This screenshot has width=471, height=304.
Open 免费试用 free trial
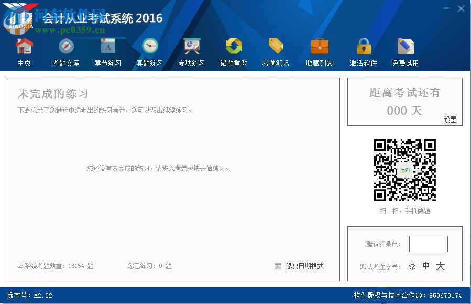click(x=404, y=52)
